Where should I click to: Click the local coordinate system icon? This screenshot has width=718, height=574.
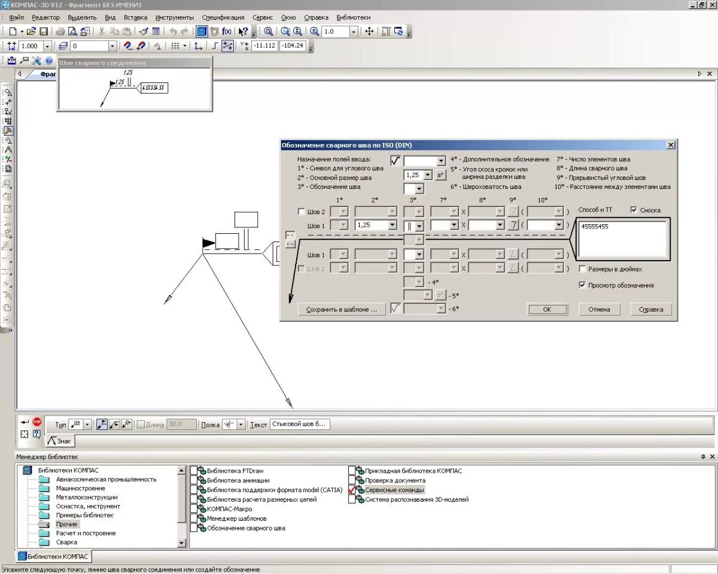tap(199, 46)
